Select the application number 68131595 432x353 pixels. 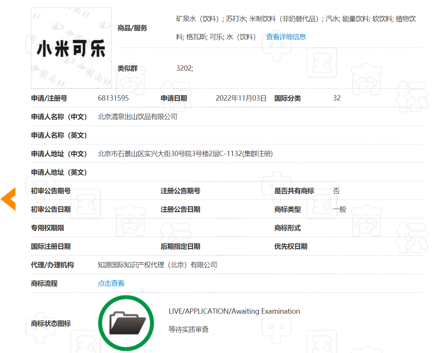click(113, 98)
